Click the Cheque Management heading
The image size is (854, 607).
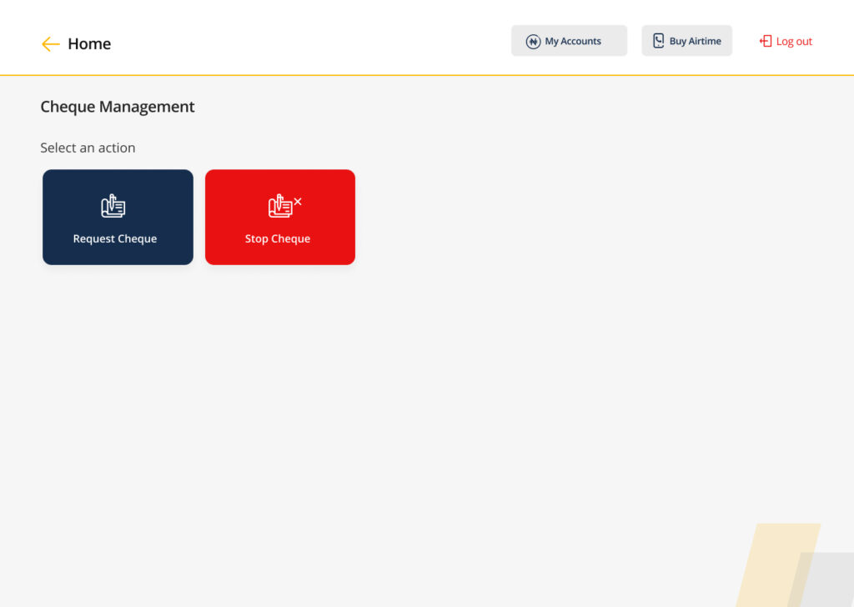[117, 107]
